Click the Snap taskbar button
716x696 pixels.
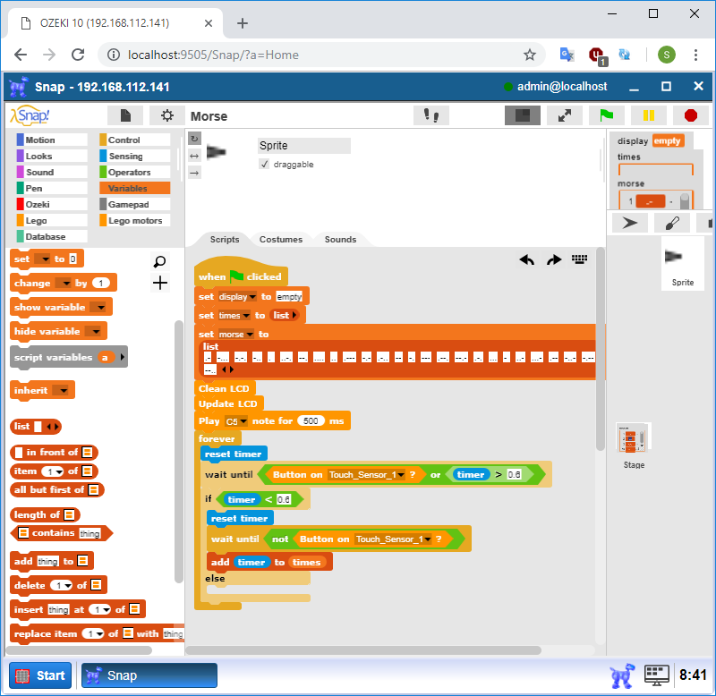(x=149, y=675)
